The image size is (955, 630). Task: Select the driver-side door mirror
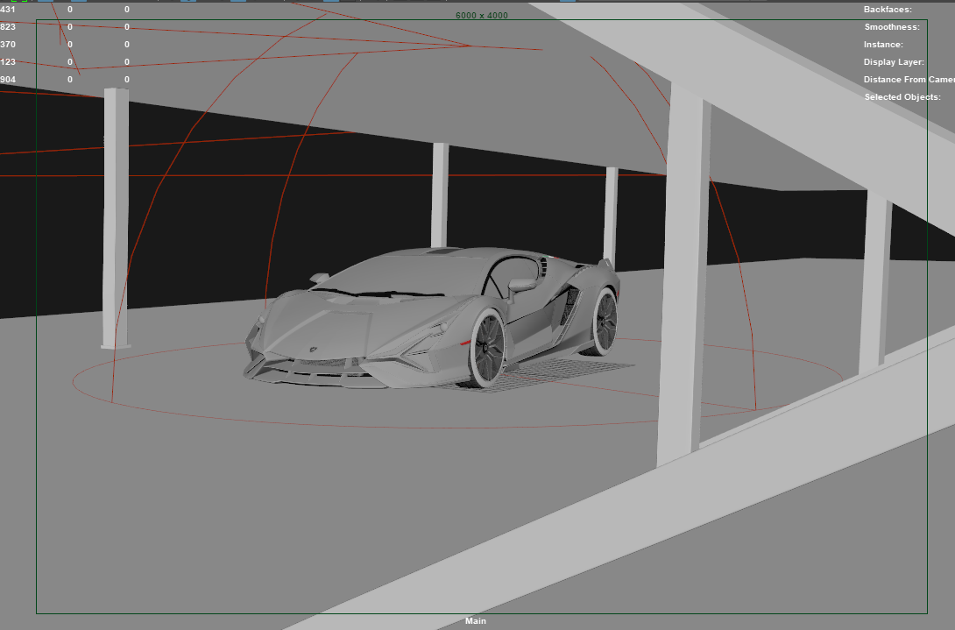[x=523, y=285]
